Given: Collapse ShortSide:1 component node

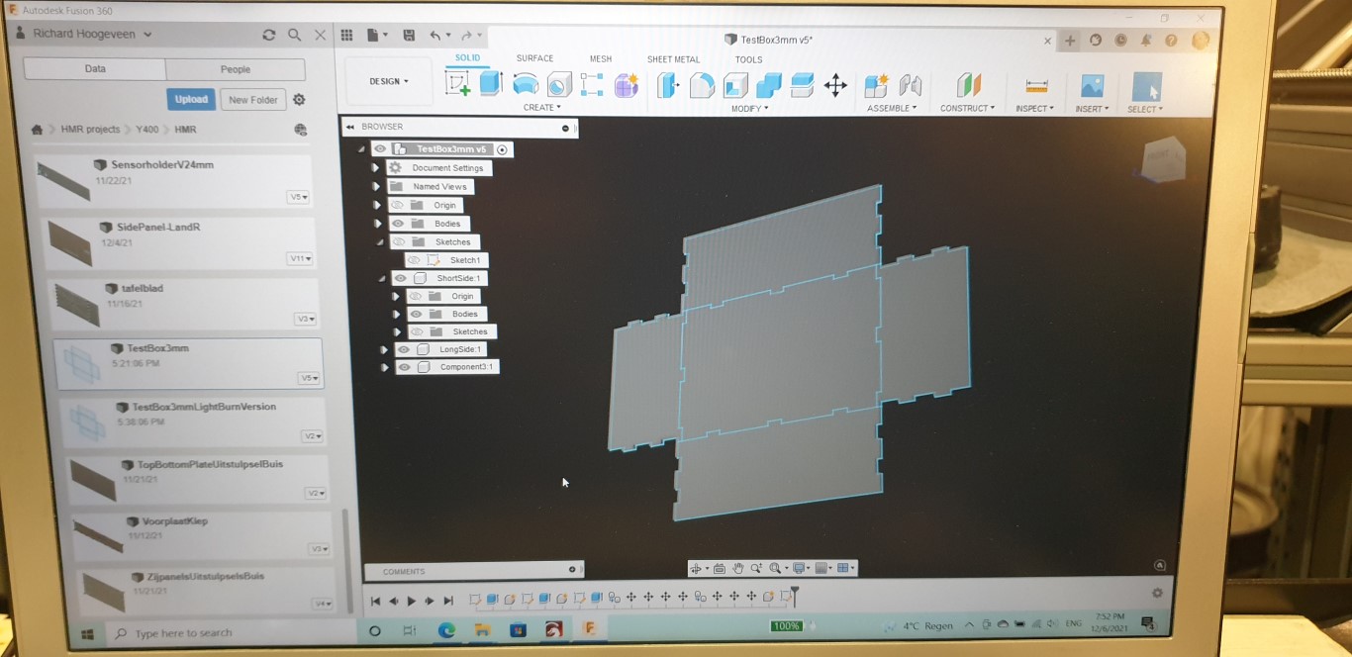Looking at the screenshot, I should (x=382, y=278).
